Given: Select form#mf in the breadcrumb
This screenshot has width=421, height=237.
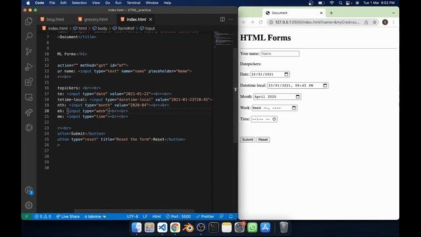Looking at the screenshot, I should pos(124,28).
